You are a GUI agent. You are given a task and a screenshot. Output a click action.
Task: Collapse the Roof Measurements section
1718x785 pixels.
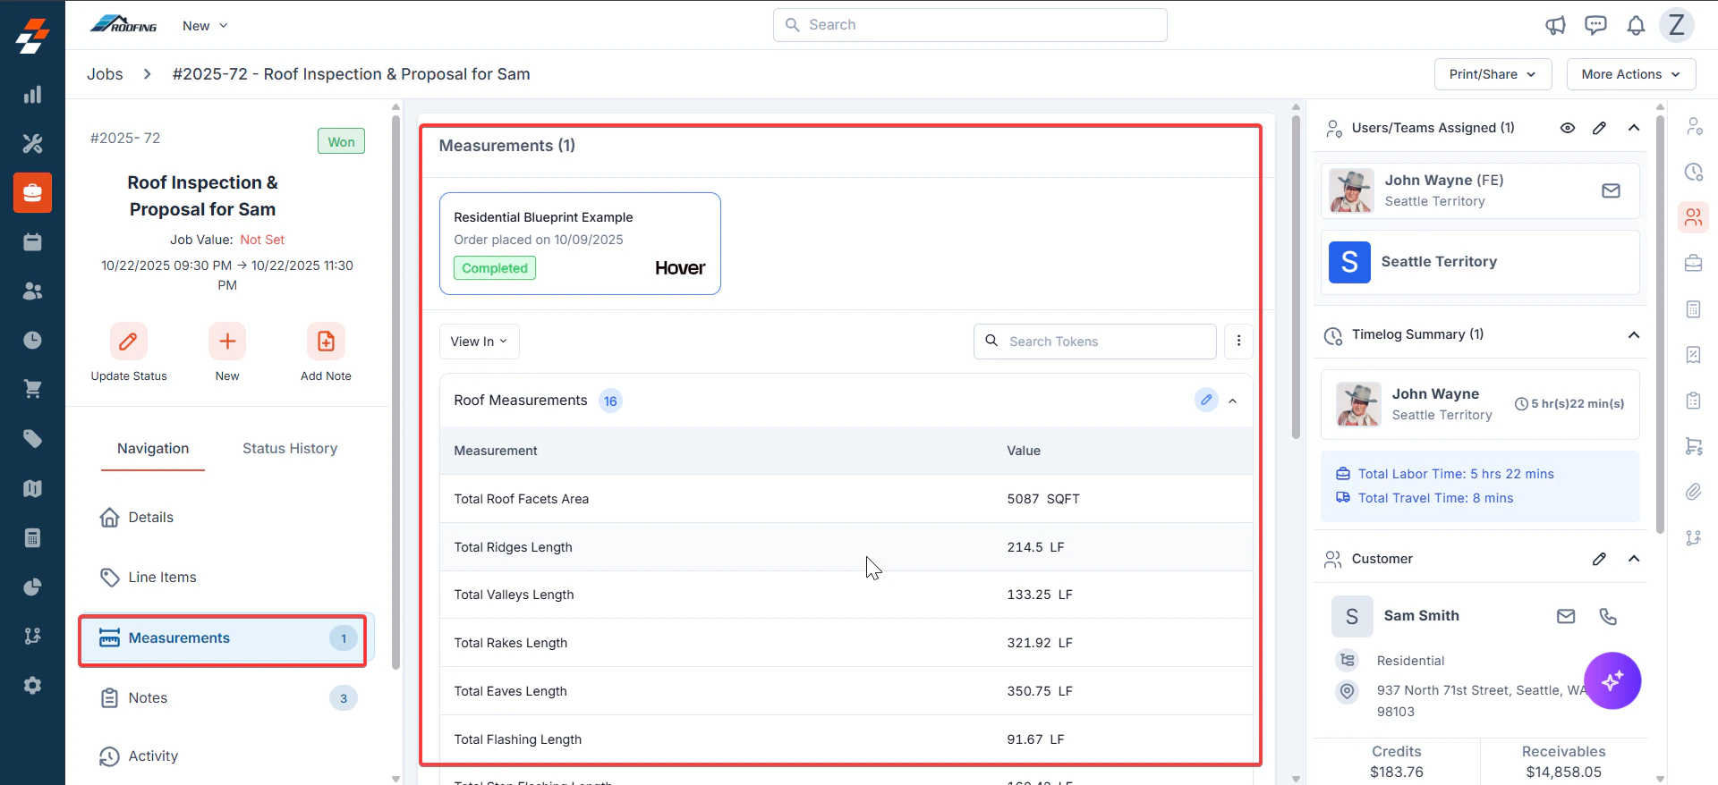coord(1233,401)
